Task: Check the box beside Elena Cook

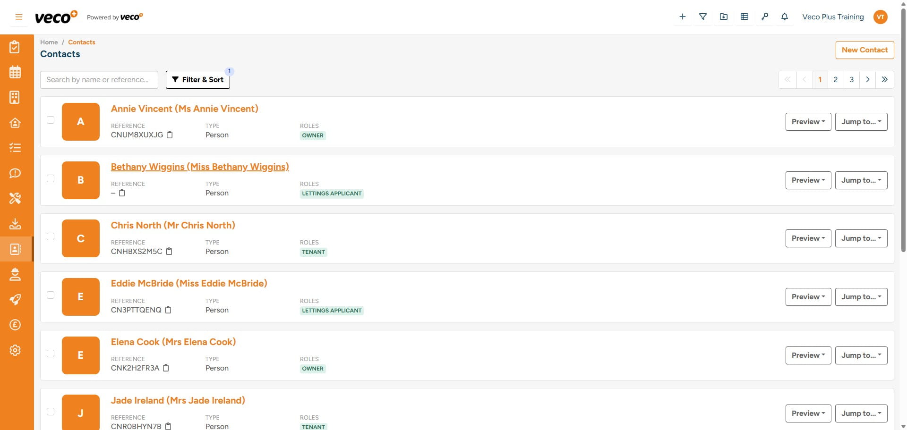Action: point(51,354)
